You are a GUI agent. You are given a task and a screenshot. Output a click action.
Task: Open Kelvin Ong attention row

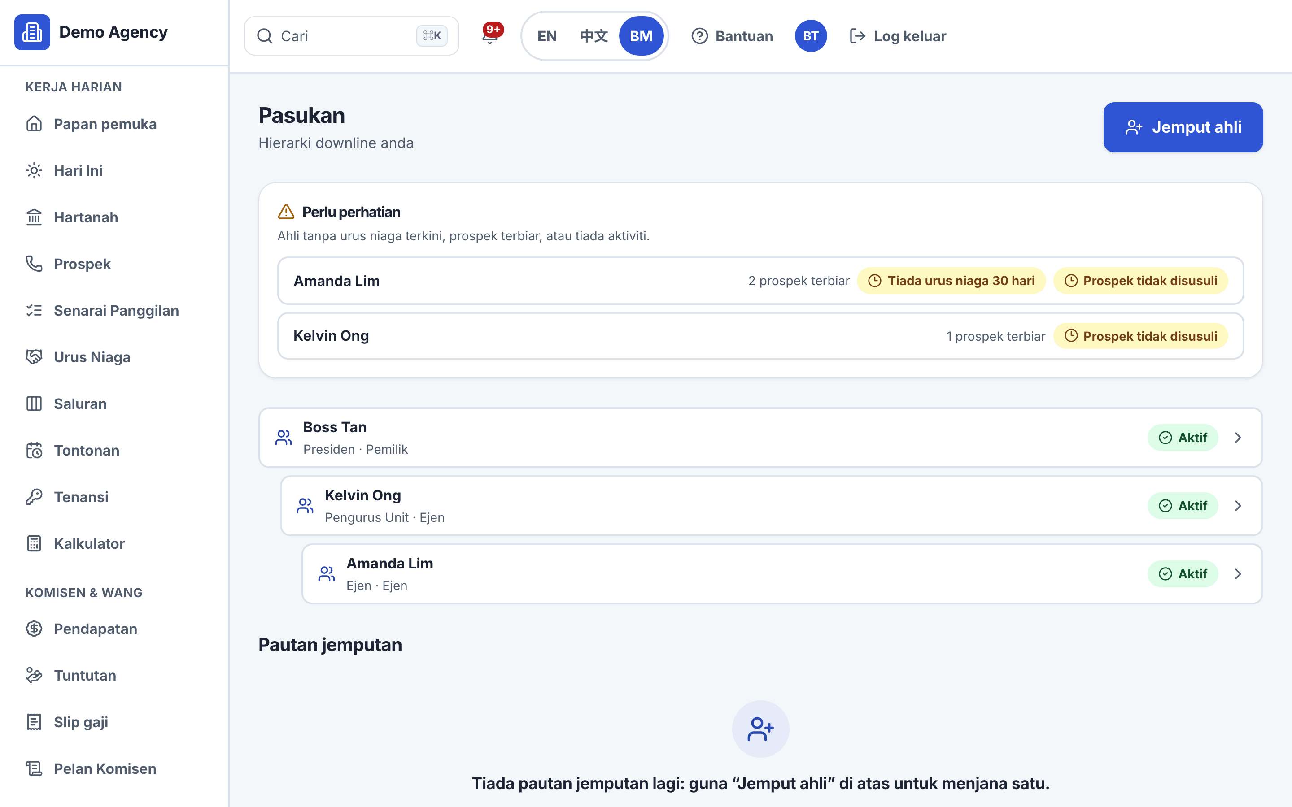pos(760,336)
